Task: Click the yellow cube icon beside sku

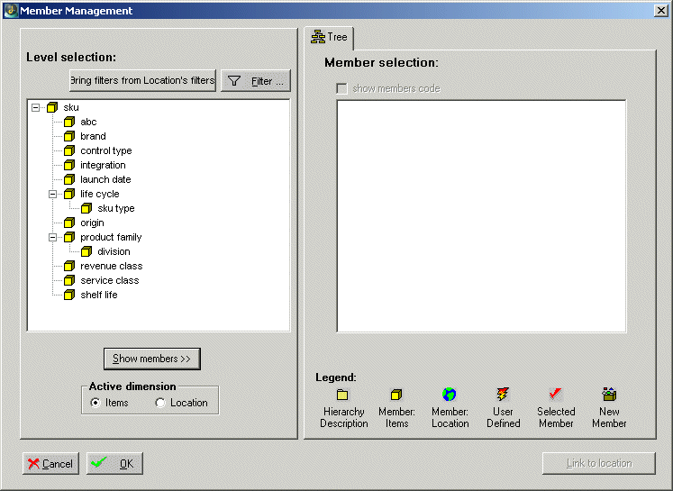Action: [52, 107]
